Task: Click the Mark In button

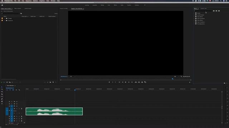Action: tap(112, 82)
